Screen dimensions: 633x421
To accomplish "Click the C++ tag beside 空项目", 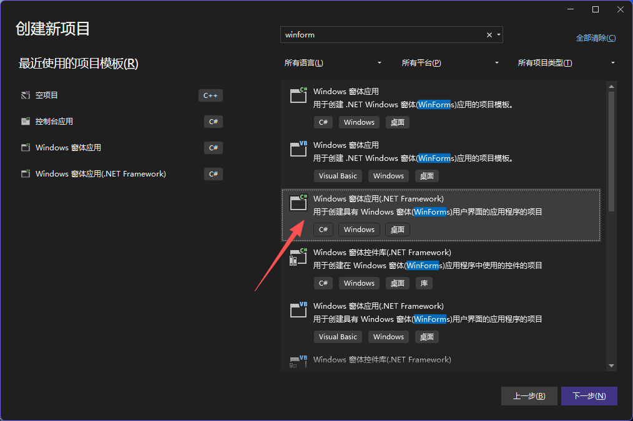I will pyautogui.click(x=210, y=95).
